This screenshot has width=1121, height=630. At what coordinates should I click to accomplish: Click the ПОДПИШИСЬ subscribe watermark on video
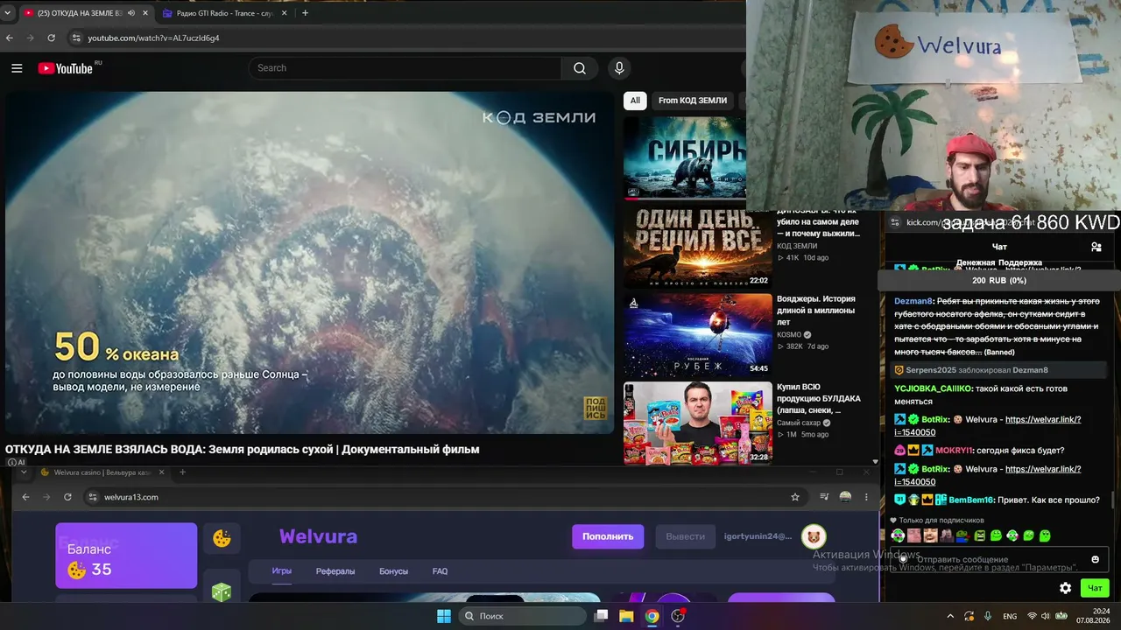coord(596,409)
